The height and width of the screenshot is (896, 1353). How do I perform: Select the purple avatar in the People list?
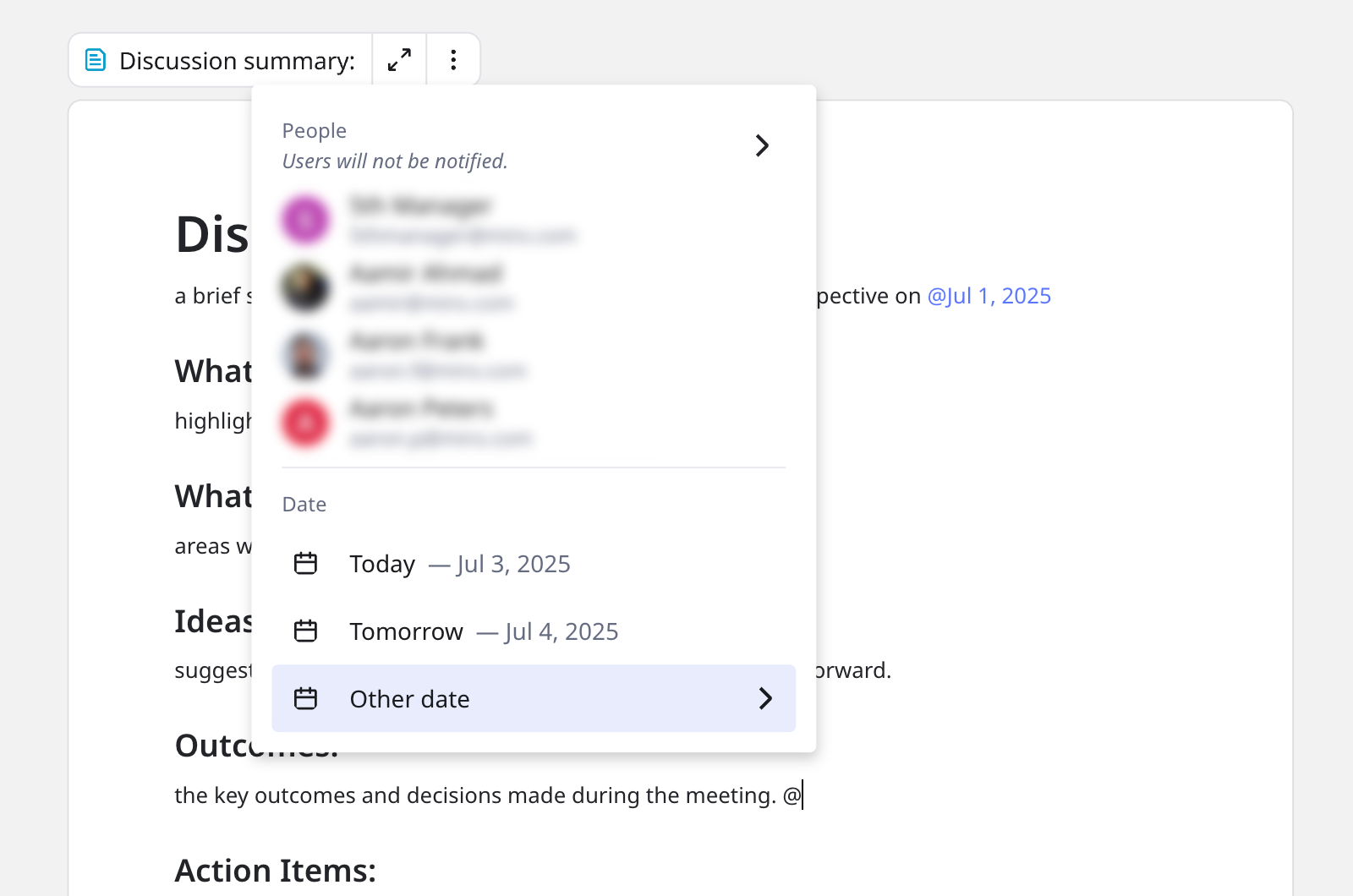[x=305, y=220]
